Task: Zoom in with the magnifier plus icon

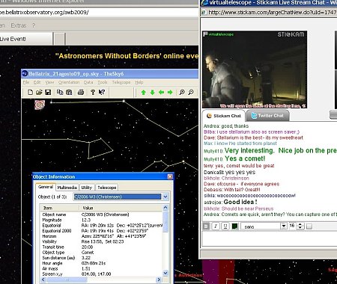Action: pos(182,93)
